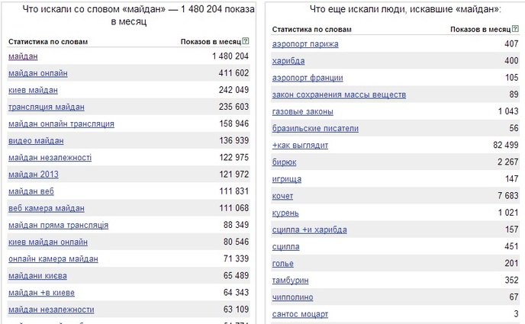Select 'закон сохранения массы веществ' link
Viewport: 525px width, 324px height.
[x=339, y=95]
